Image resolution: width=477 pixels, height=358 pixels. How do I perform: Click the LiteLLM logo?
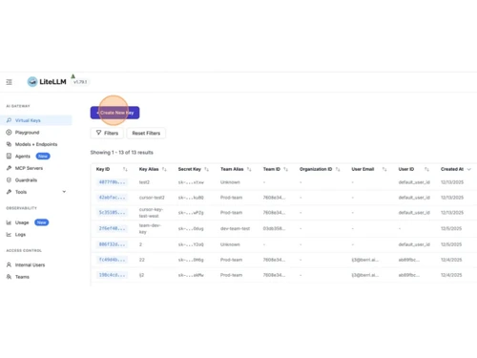coord(47,82)
